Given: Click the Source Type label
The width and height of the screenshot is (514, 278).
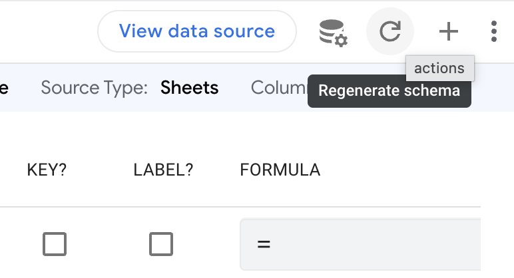Looking at the screenshot, I should (94, 88).
